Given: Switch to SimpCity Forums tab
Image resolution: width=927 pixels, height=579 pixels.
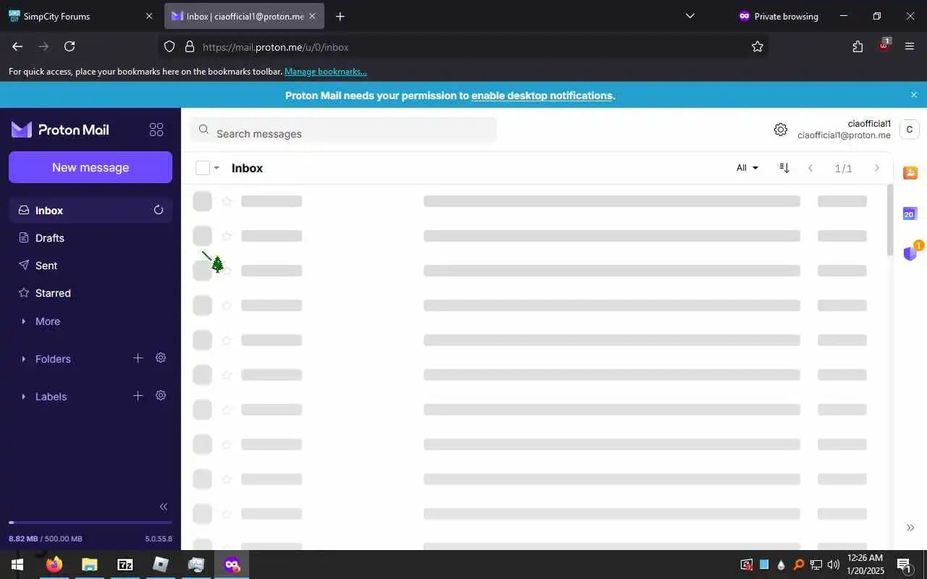Looking at the screenshot, I should click(81, 16).
